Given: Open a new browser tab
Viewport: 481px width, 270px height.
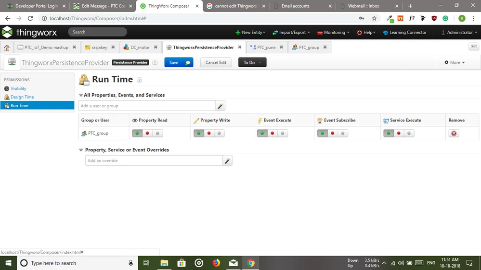Looking at the screenshot, I should coord(410,6).
